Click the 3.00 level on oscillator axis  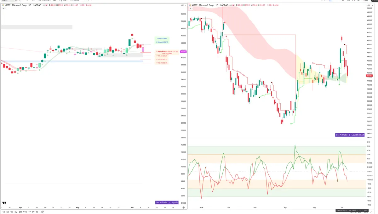coord(369,146)
